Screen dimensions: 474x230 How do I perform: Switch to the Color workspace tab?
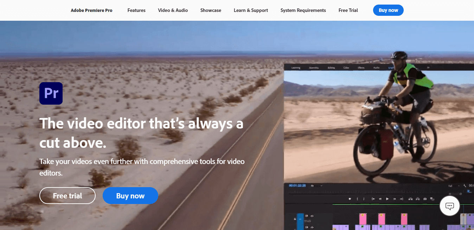(346, 67)
